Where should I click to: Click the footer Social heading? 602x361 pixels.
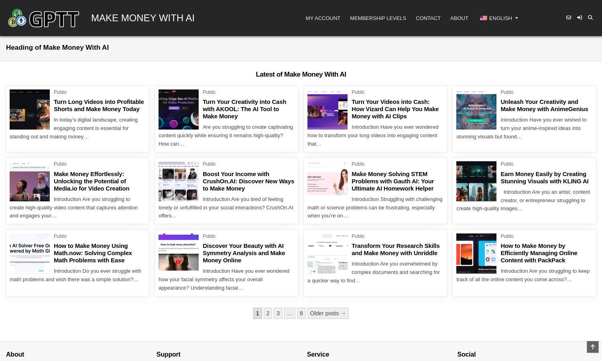[x=466, y=354]
